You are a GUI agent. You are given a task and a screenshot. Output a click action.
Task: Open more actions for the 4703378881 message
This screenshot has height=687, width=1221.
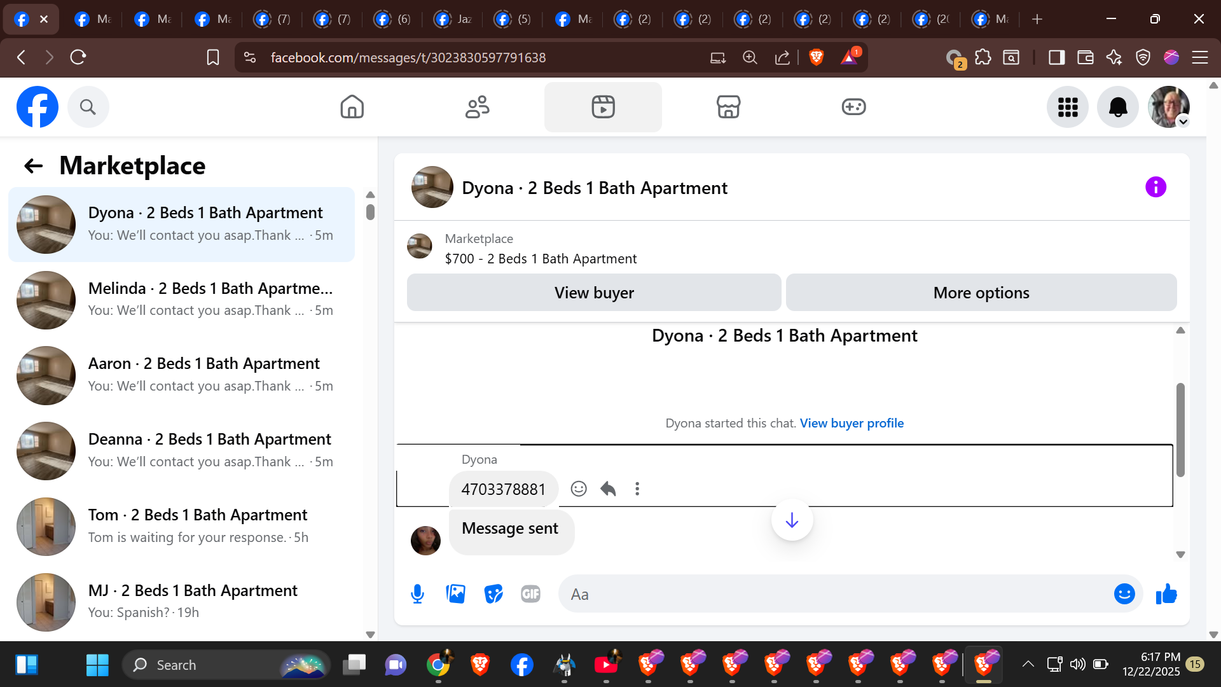[x=637, y=489]
